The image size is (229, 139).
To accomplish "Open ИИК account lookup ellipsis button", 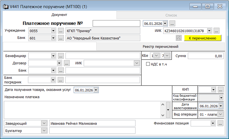I will [216, 31].
